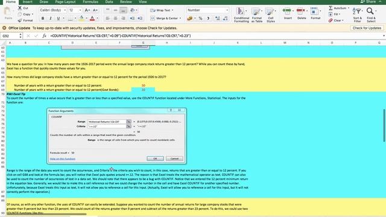Apply the yellow fill color

pos(81,18)
